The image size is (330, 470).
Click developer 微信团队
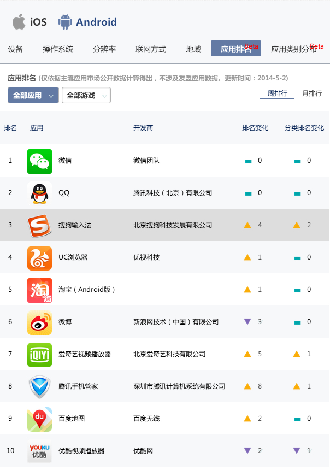point(146,161)
